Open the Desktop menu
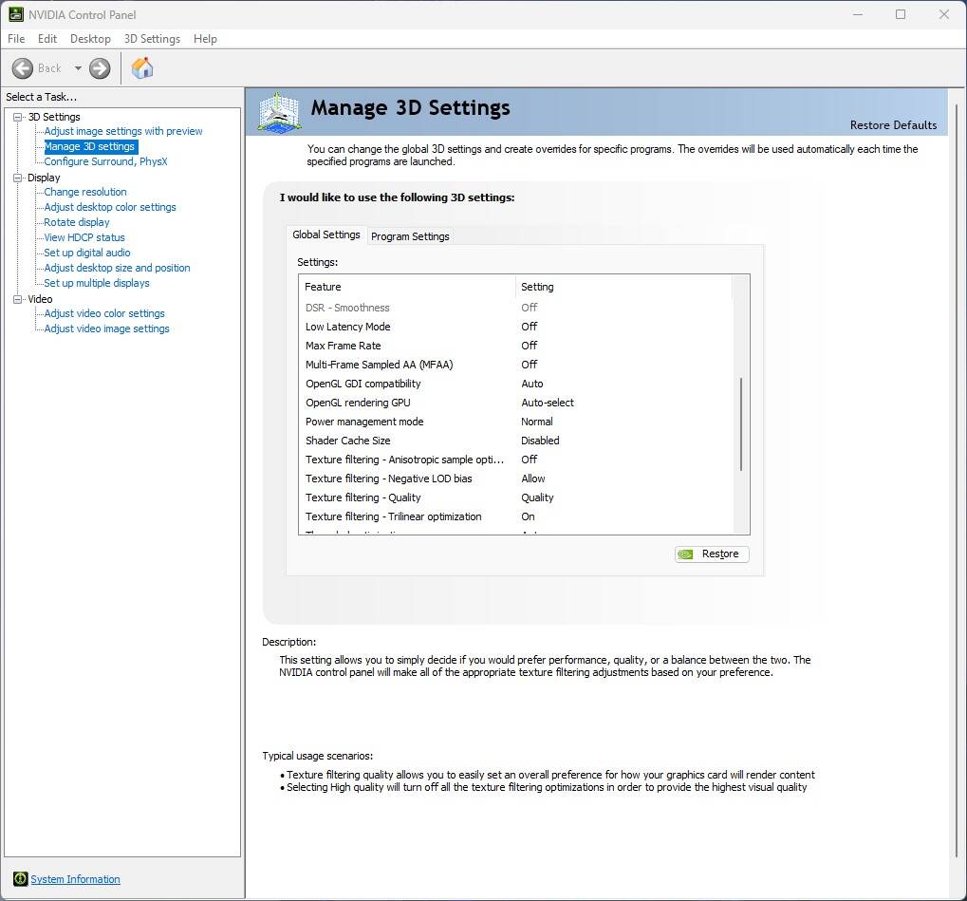This screenshot has width=967, height=901. point(90,39)
